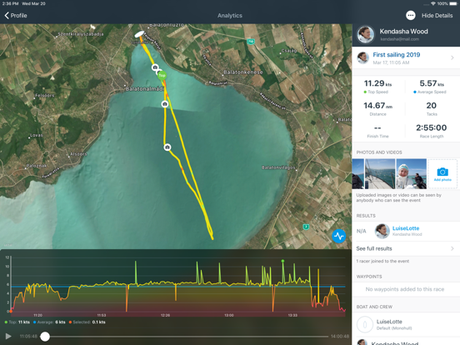Hide the details panel
460x345 pixels.
coord(437,16)
